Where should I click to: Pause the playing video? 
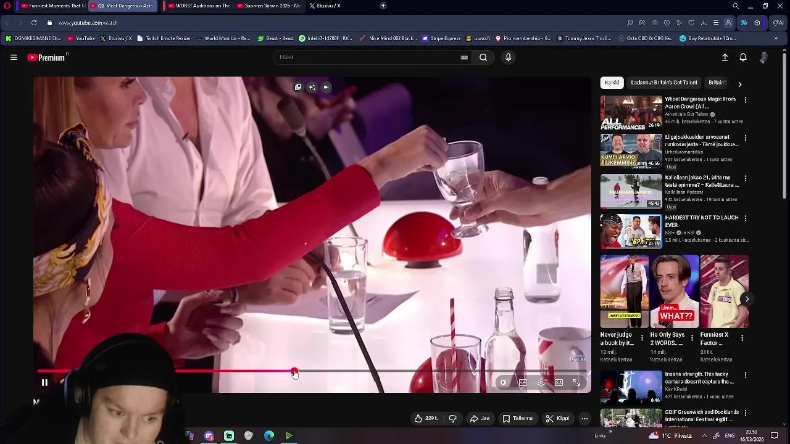tap(44, 383)
